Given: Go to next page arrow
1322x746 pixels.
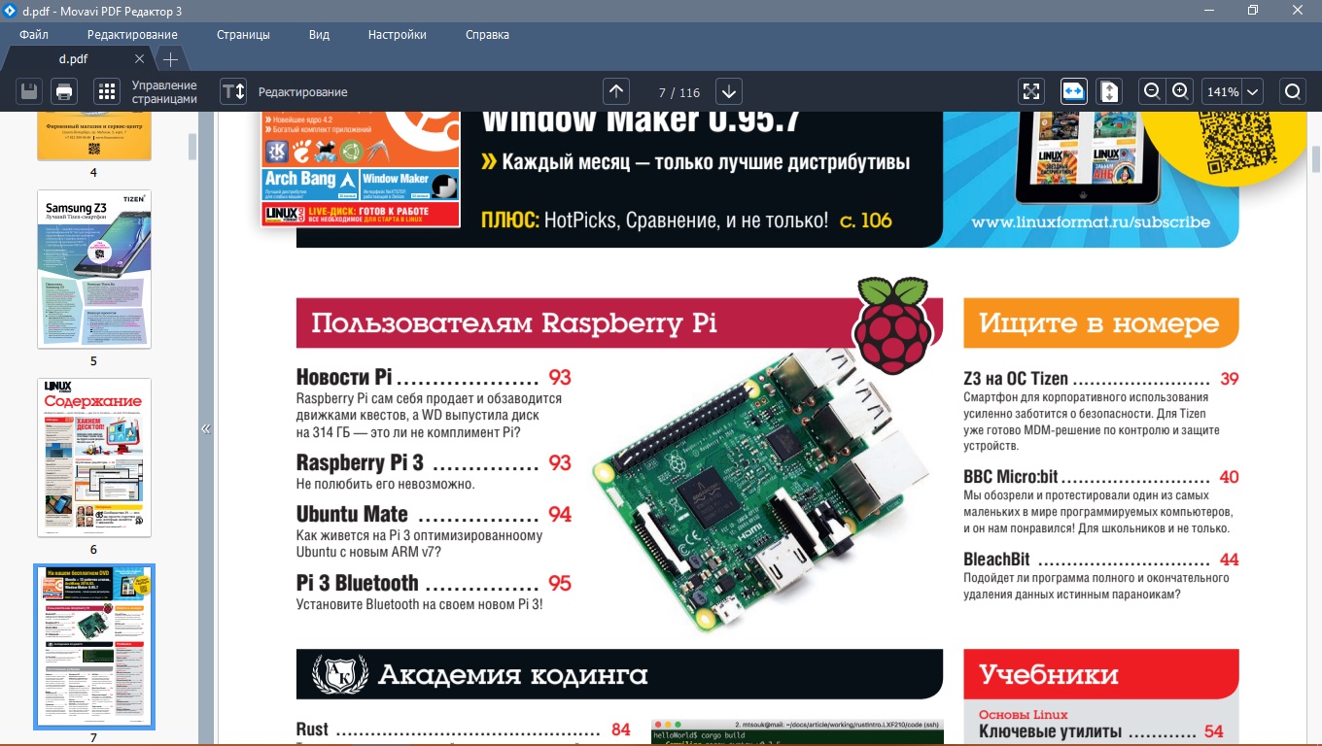Looking at the screenshot, I should pyautogui.click(x=729, y=91).
